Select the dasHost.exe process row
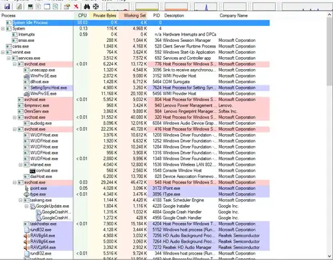 (x=135, y=177)
